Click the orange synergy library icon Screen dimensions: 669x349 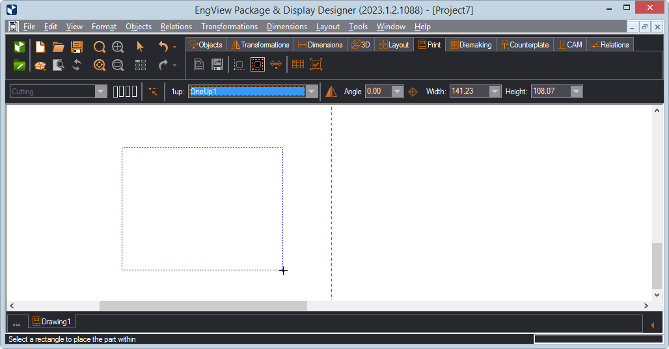pos(40,66)
